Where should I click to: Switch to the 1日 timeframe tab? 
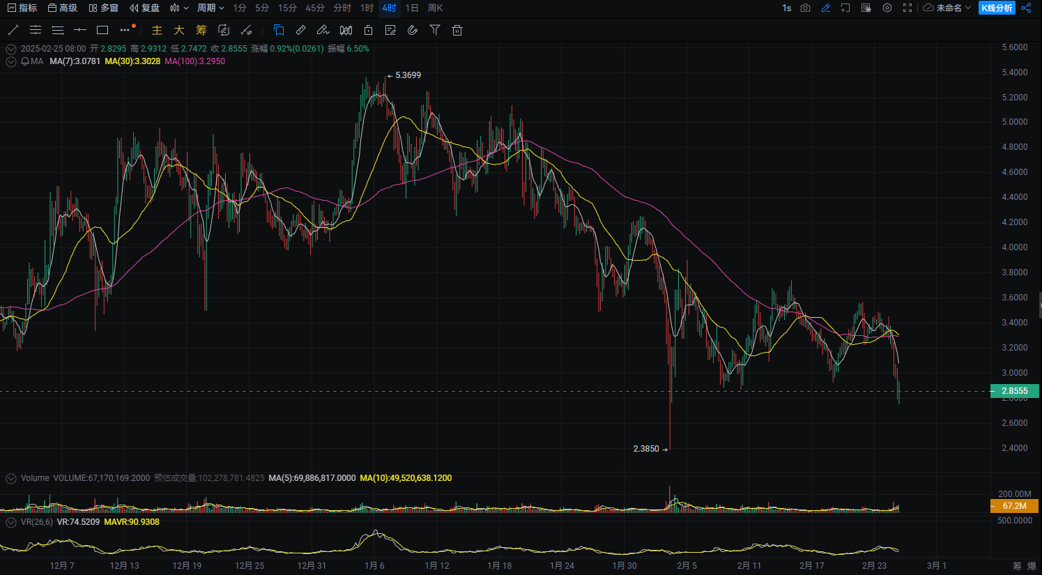412,8
